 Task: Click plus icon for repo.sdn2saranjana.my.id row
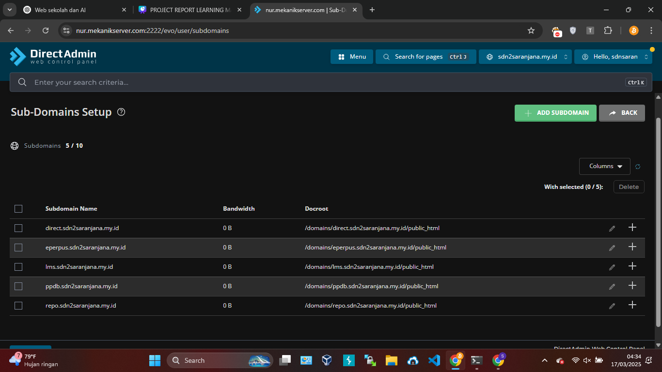tap(632, 305)
